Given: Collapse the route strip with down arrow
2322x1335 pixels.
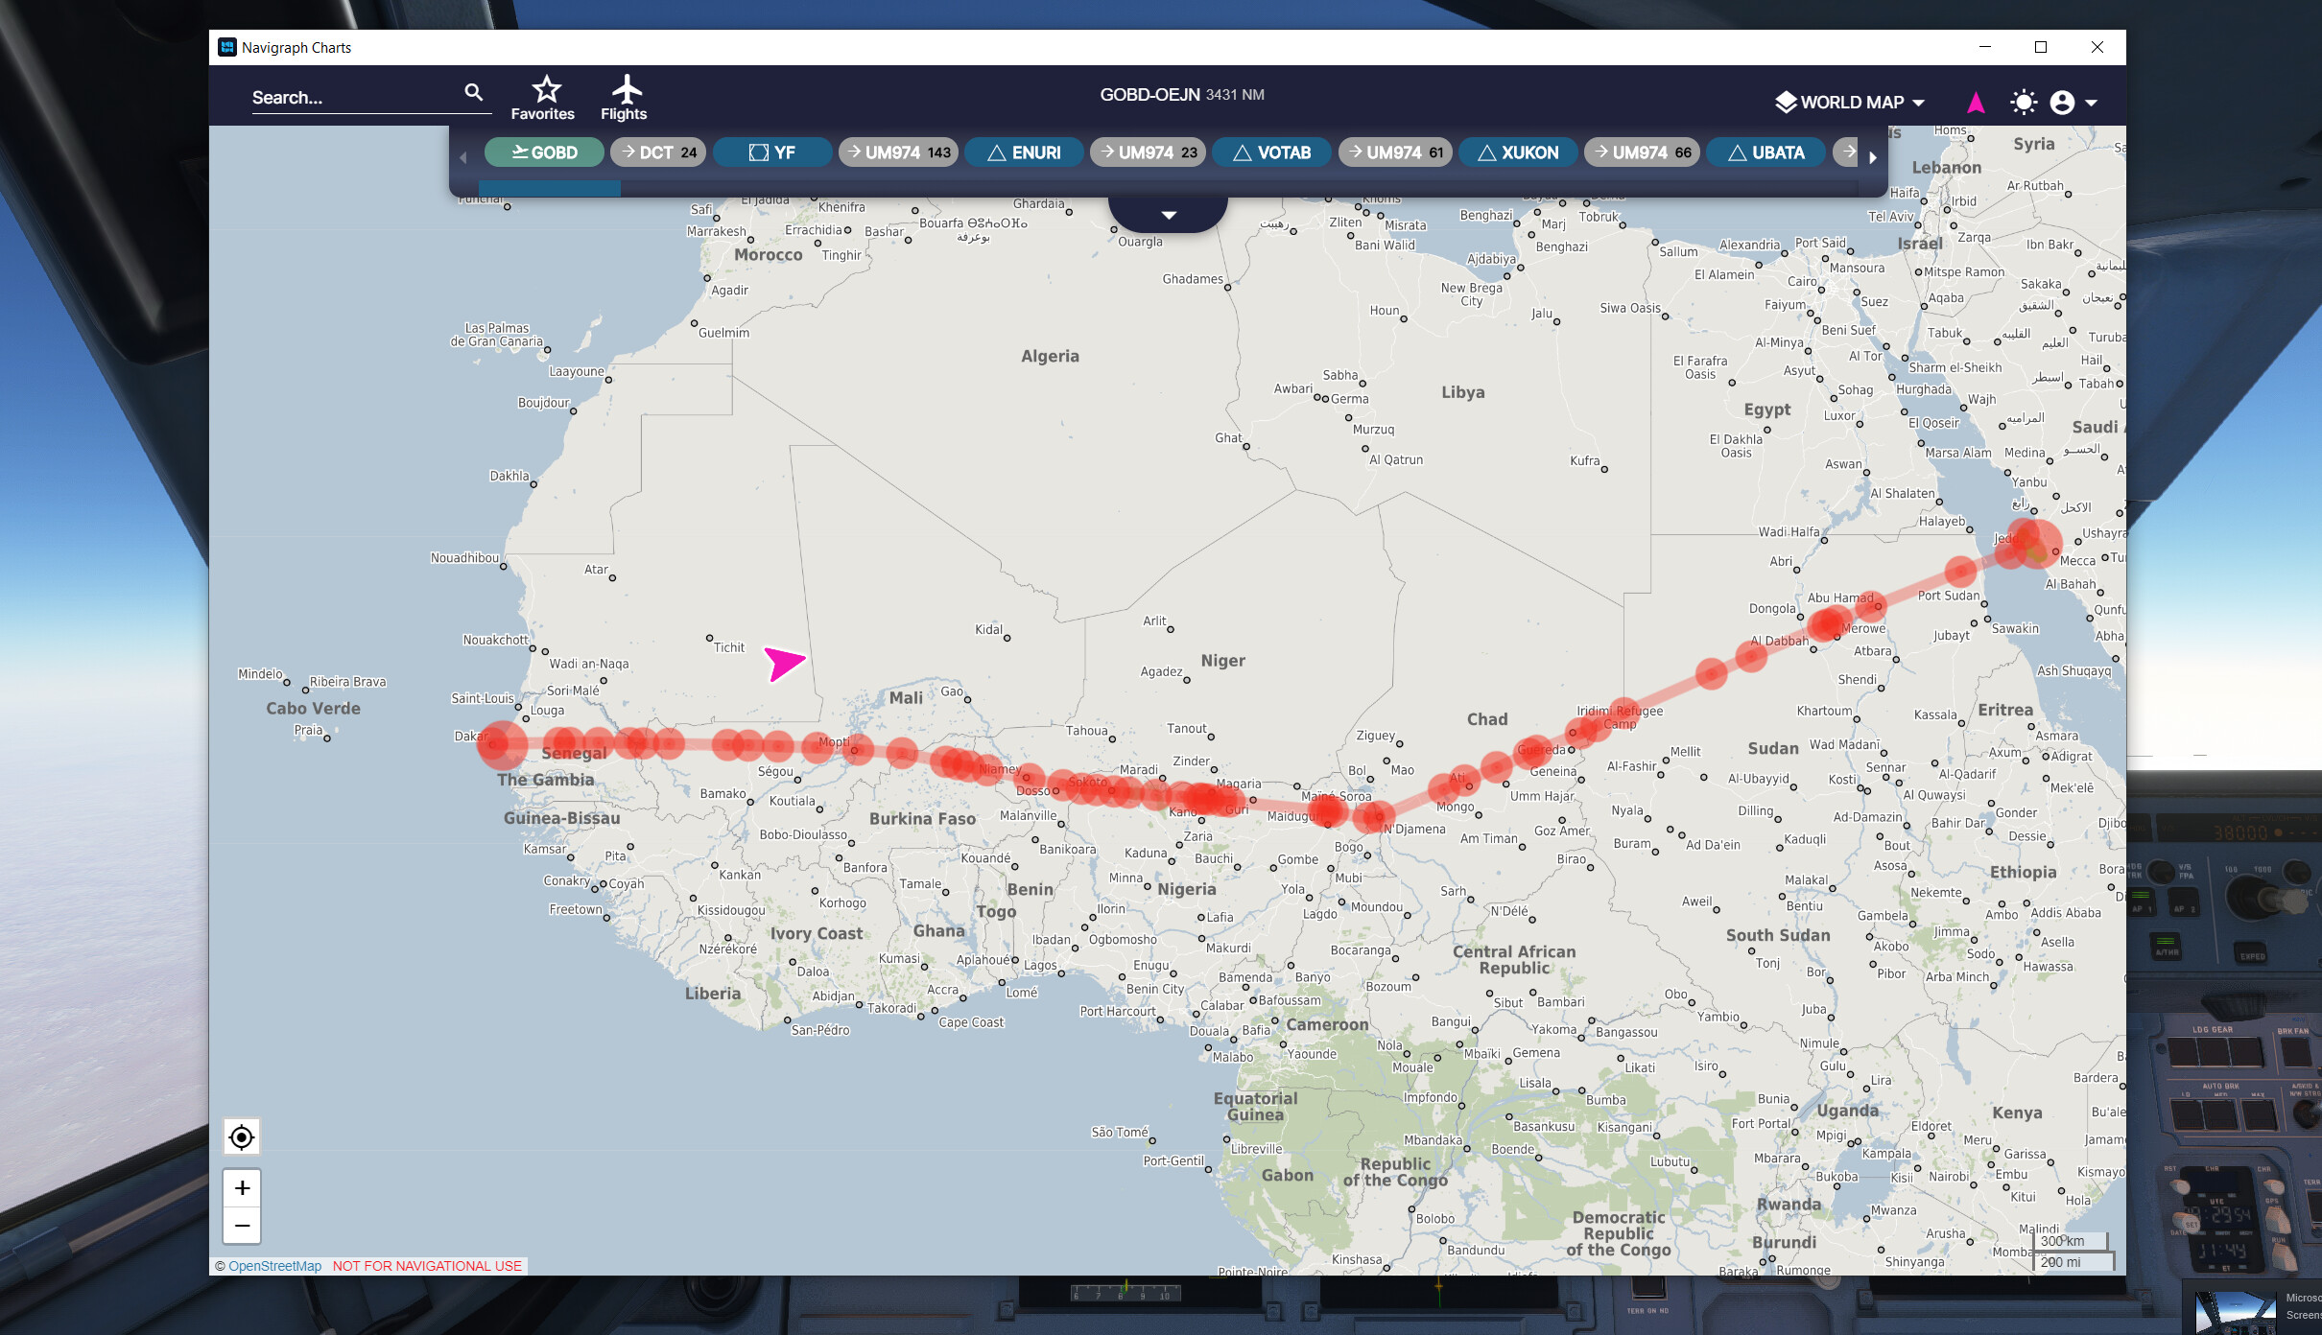Looking at the screenshot, I should tap(1168, 215).
